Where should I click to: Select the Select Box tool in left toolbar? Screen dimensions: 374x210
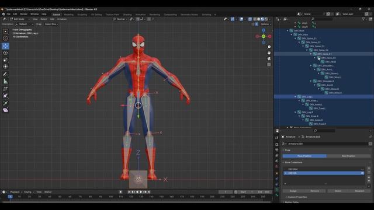[5, 32]
